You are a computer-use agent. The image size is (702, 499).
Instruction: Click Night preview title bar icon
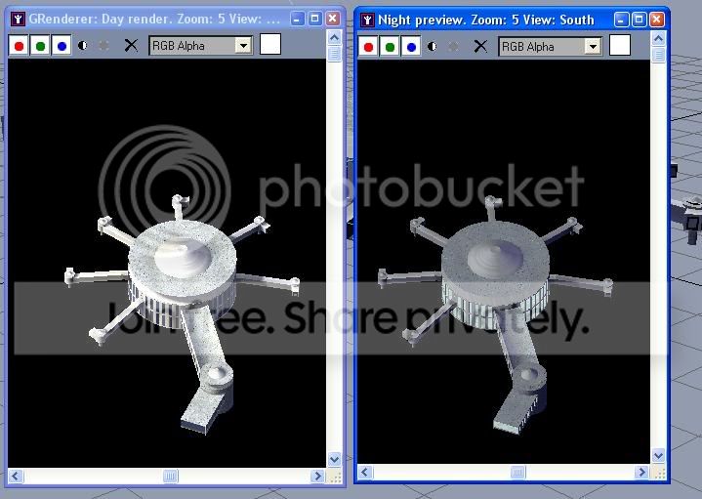(x=367, y=20)
